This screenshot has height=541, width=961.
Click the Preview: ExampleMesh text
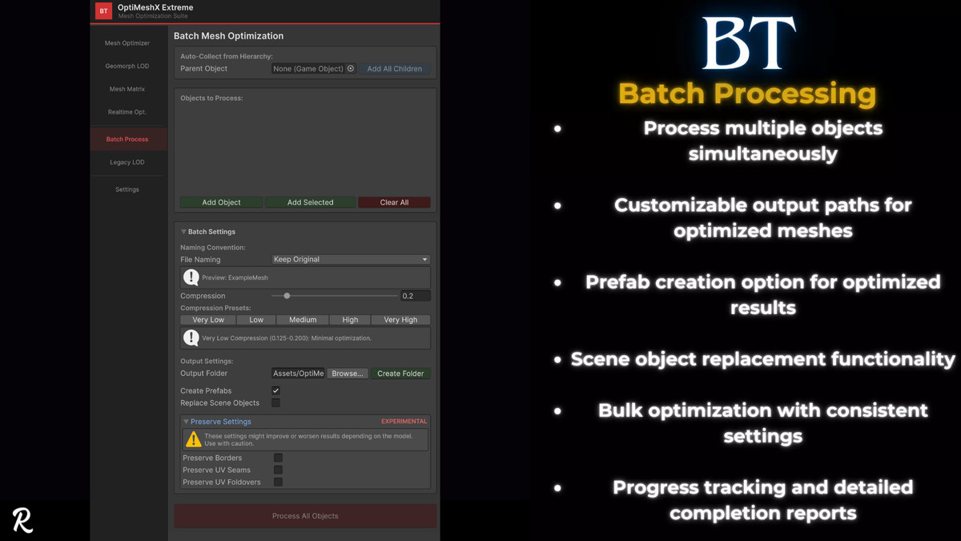[235, 277]
